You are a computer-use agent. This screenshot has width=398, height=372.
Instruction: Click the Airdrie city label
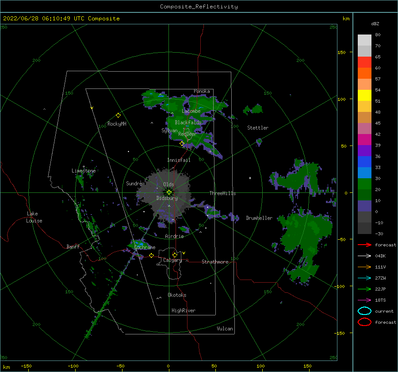(x=174, y=236)
